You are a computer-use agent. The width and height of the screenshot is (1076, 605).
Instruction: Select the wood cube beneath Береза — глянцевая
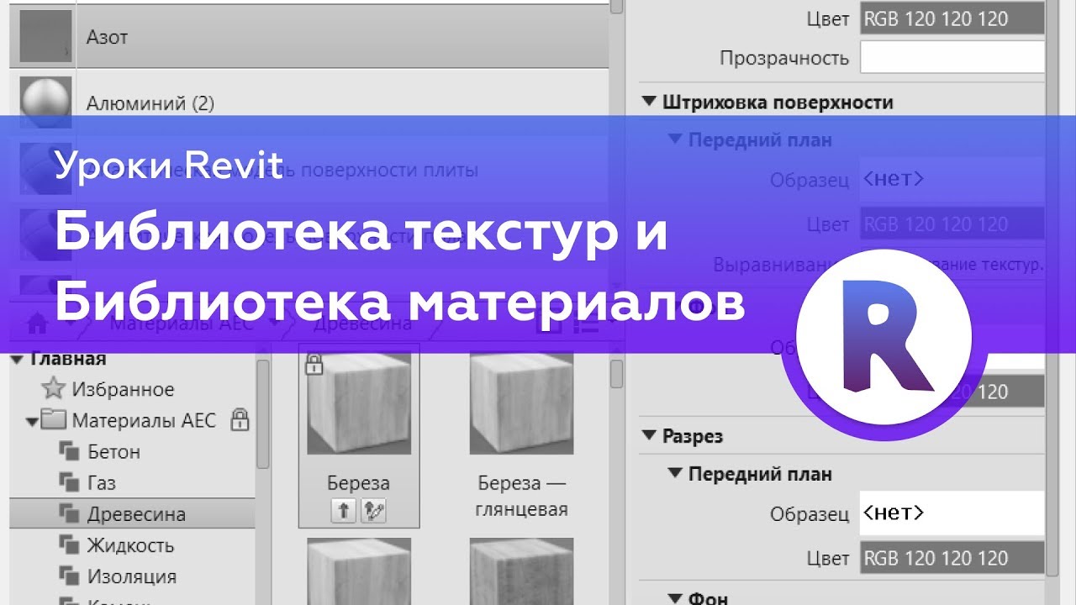coord(522,571)
